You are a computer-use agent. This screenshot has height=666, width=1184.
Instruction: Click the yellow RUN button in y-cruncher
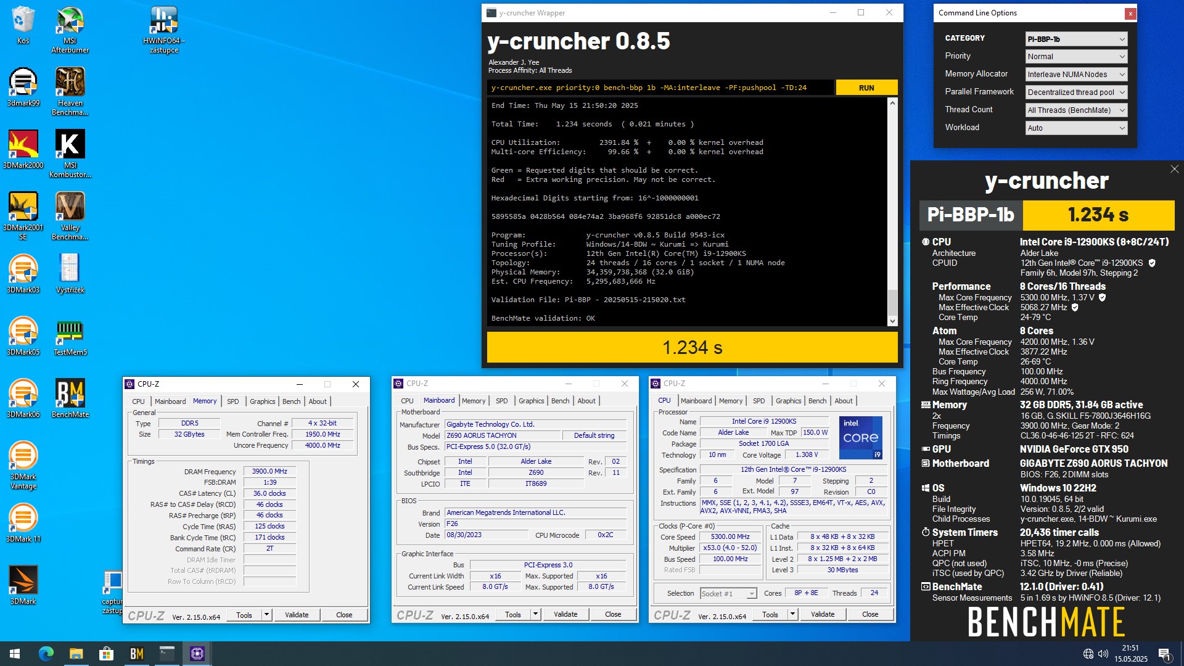(866, 88)
